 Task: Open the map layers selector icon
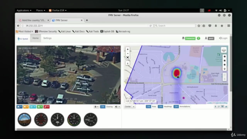[x=224, y=50]
